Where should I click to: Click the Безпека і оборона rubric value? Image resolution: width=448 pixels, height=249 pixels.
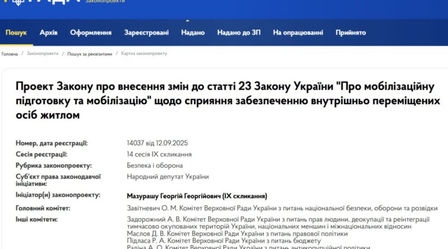tap(155, 165)
